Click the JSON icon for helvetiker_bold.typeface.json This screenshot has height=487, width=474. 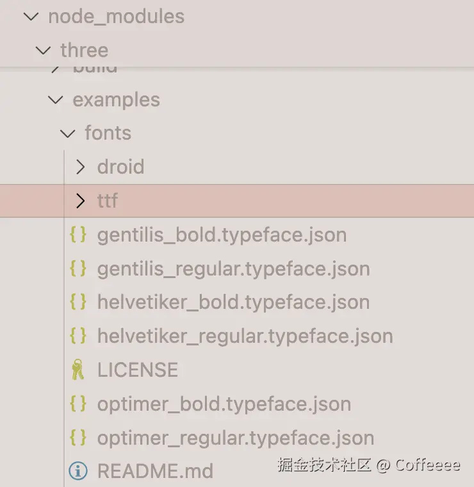point(78,302)
